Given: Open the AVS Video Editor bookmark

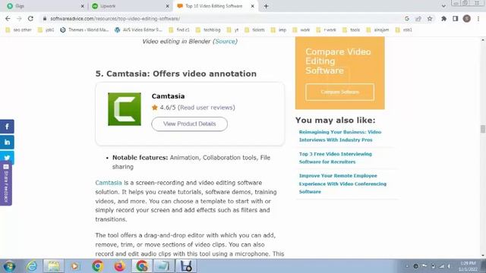Looking at the screenshot, I should (x=138, y=30).
